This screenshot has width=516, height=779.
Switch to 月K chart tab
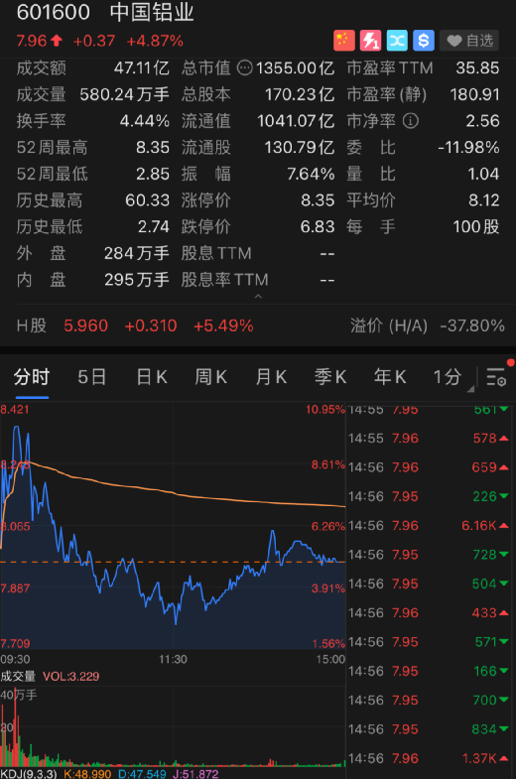[271, 377]
